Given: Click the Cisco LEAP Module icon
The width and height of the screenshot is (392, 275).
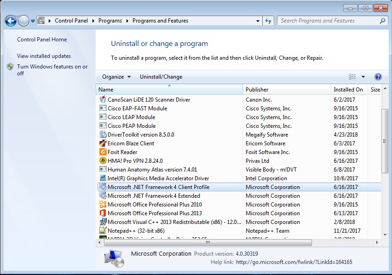Looking at the screenshot, I should [103, 117].
